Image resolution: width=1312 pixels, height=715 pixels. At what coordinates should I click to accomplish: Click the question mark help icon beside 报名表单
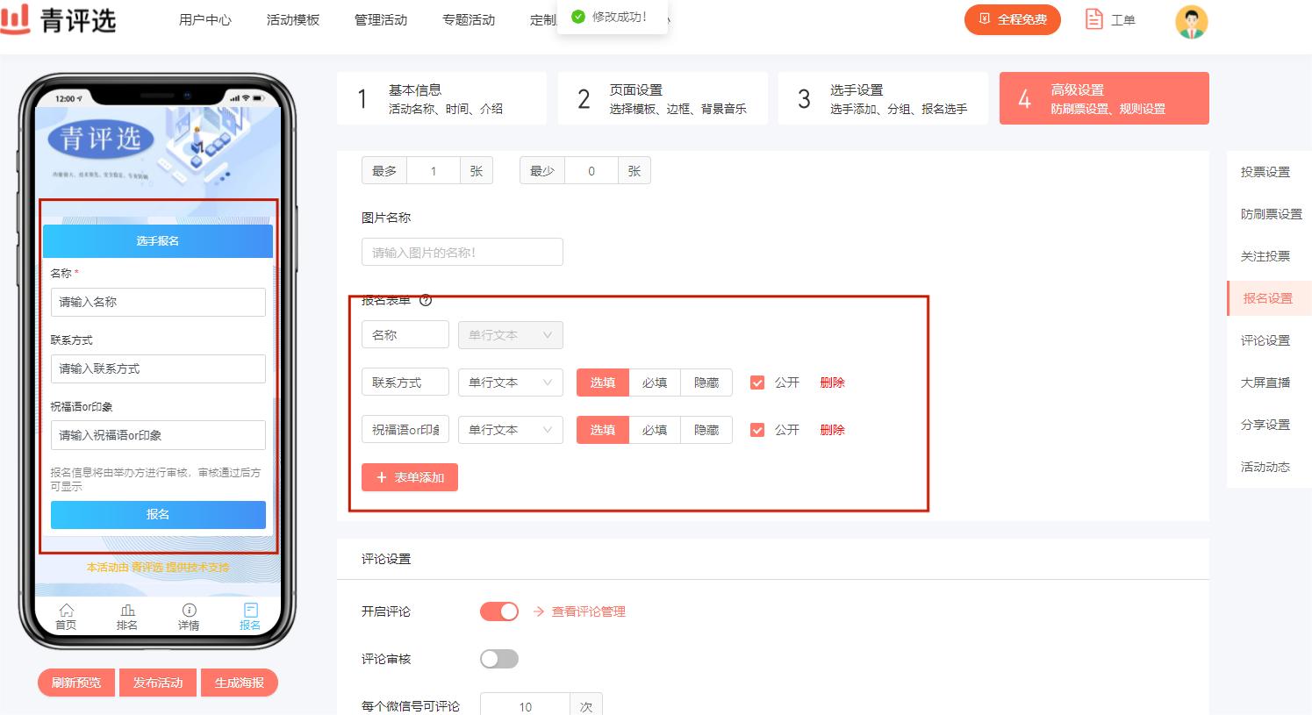pos(427,300)
